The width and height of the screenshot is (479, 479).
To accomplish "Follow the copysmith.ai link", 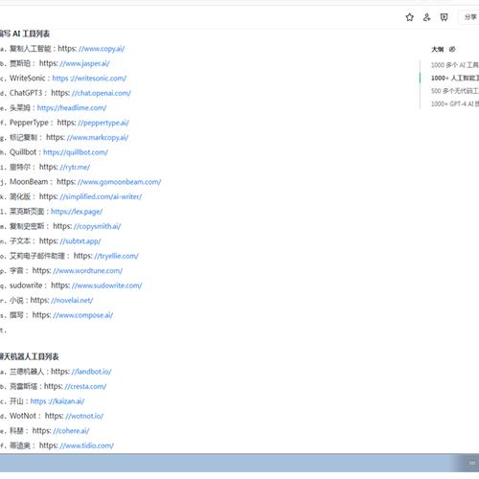I will pos(97,226).
